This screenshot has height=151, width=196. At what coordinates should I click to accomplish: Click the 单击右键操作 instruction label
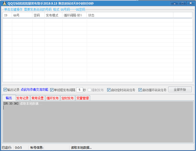tap(13, 9)
